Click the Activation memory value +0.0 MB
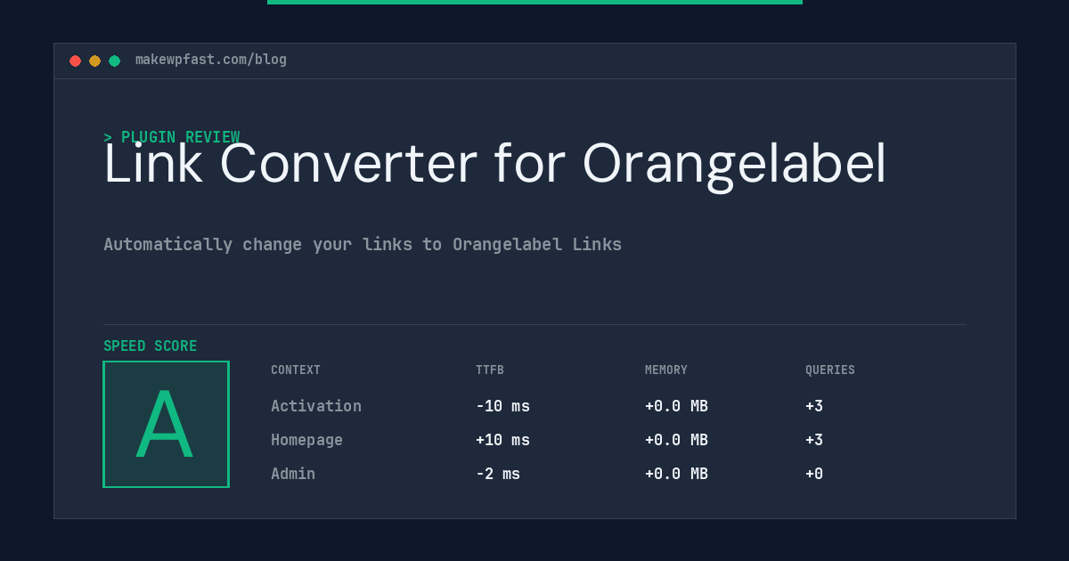The width and height of the screenshot is (1069, 561). coord(676,406)
